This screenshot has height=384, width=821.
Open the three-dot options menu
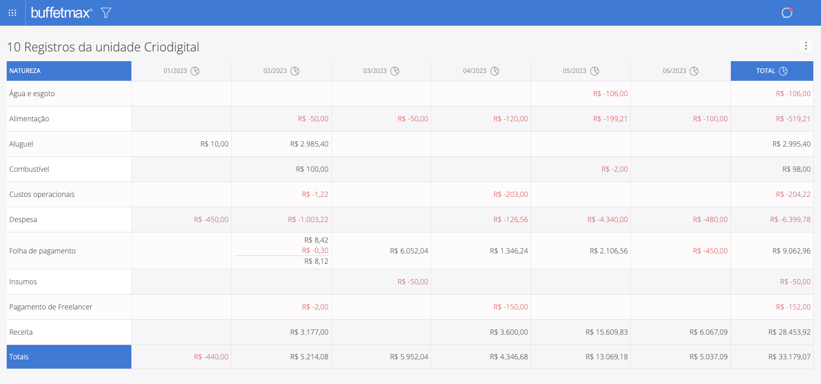(806, 46)
